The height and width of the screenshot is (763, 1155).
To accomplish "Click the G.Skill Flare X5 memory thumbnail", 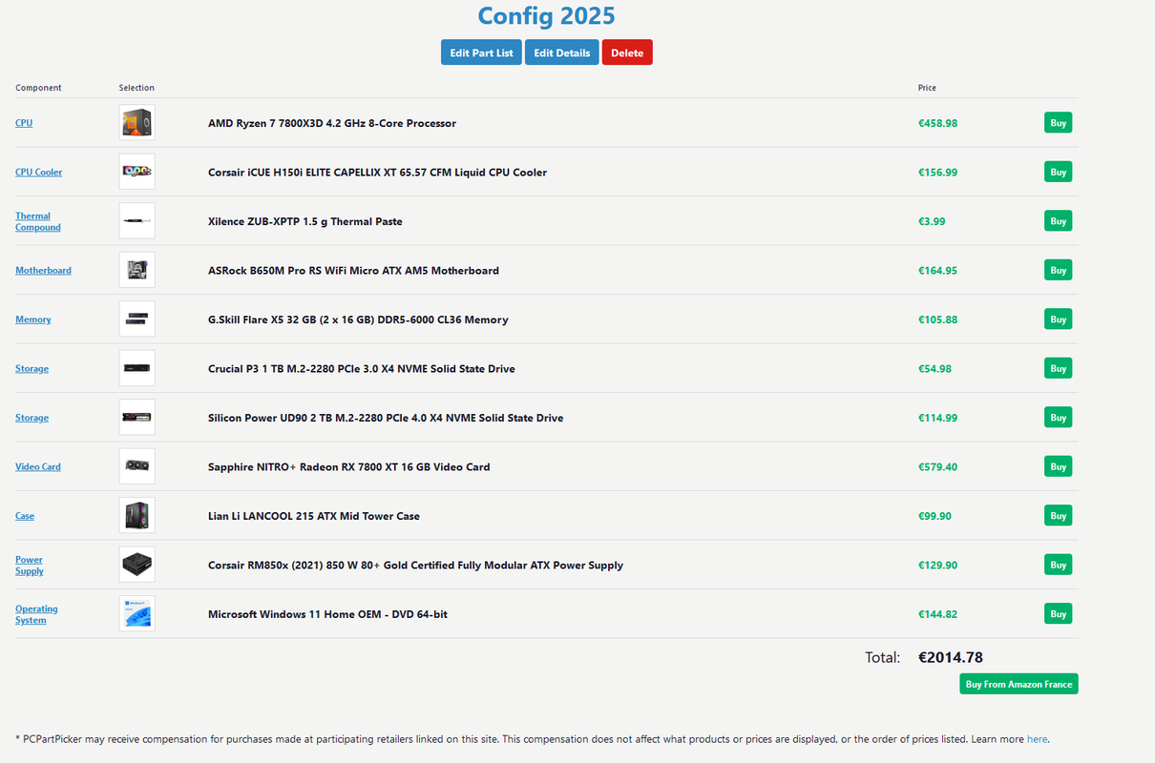I will click(136, 320).
